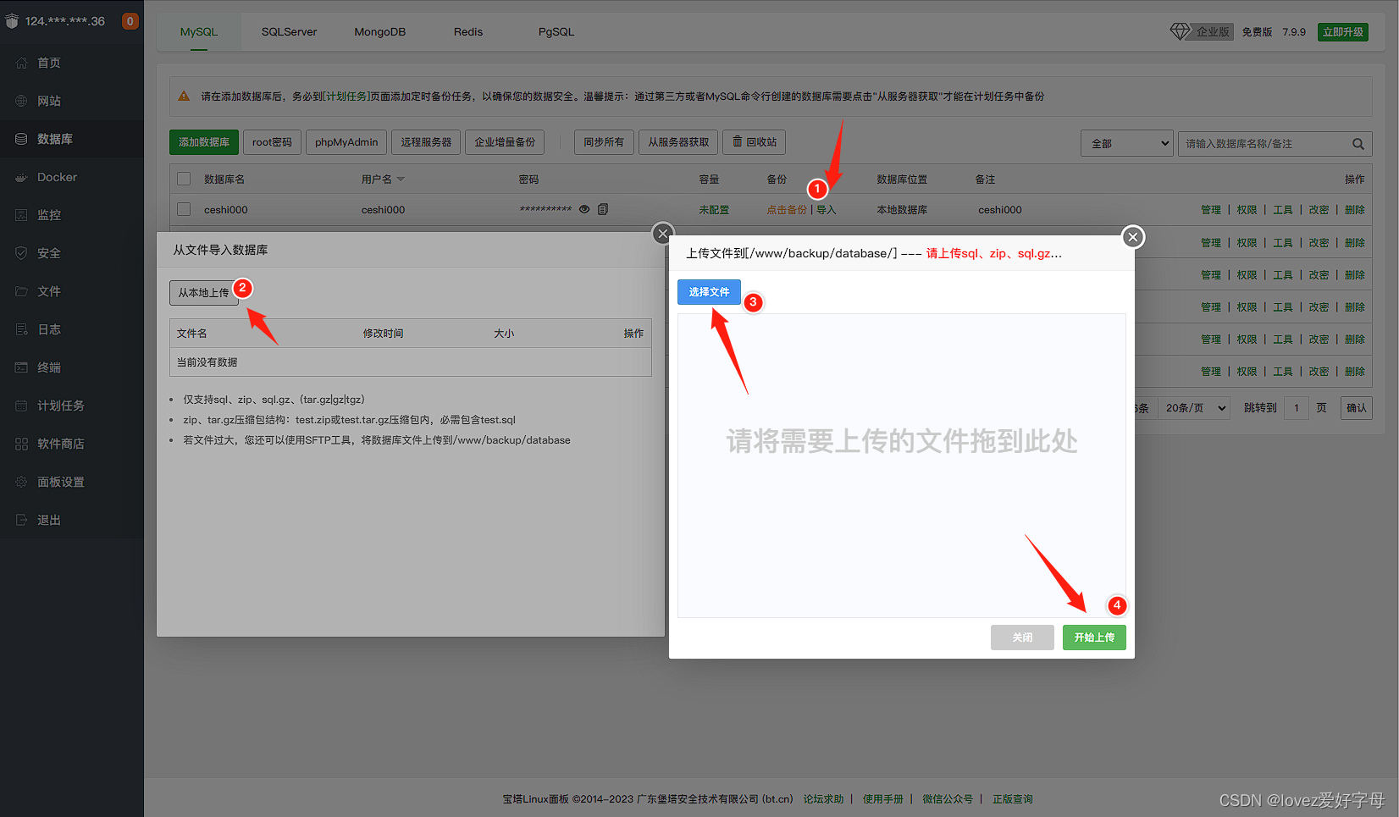Click 工具 link in ceshi000 row
This screenshot has height=817, width=1399.
(x=1283, y=210)
